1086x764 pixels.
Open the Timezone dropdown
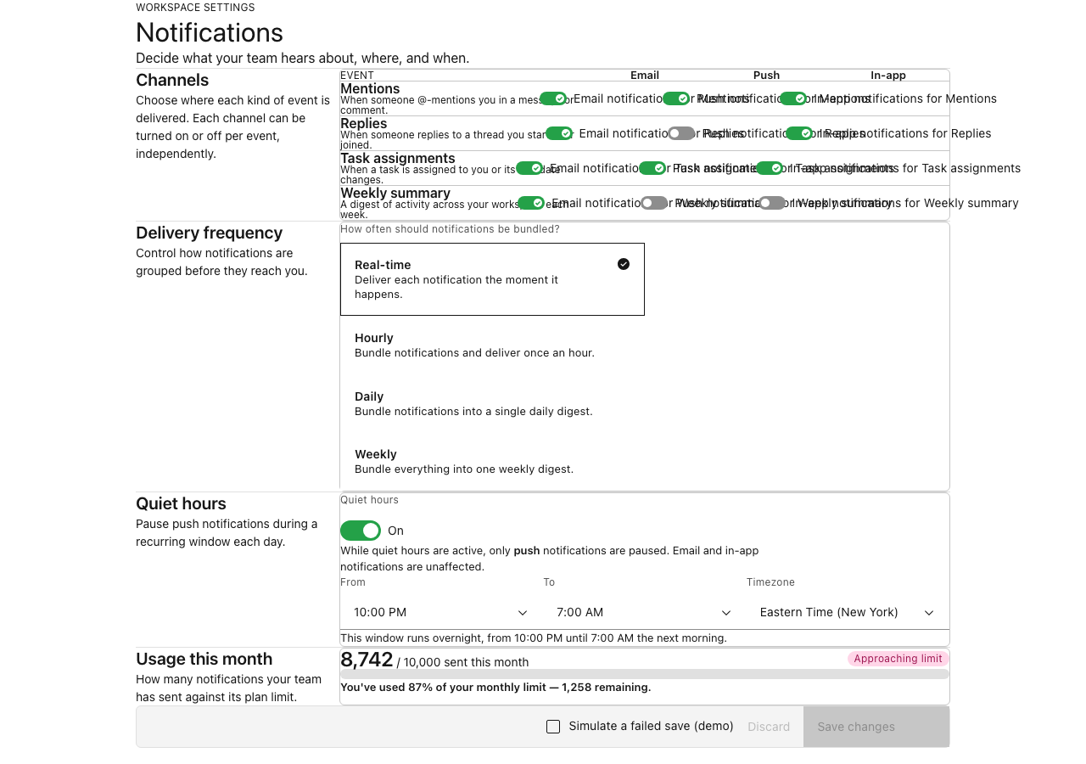(x=848, y=612)
